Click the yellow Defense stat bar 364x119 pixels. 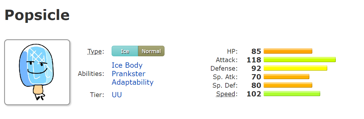tap(295, 68)
